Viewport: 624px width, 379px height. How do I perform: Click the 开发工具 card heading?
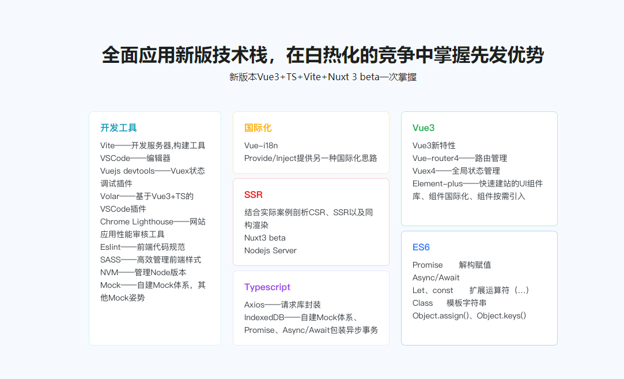[118, 127]
